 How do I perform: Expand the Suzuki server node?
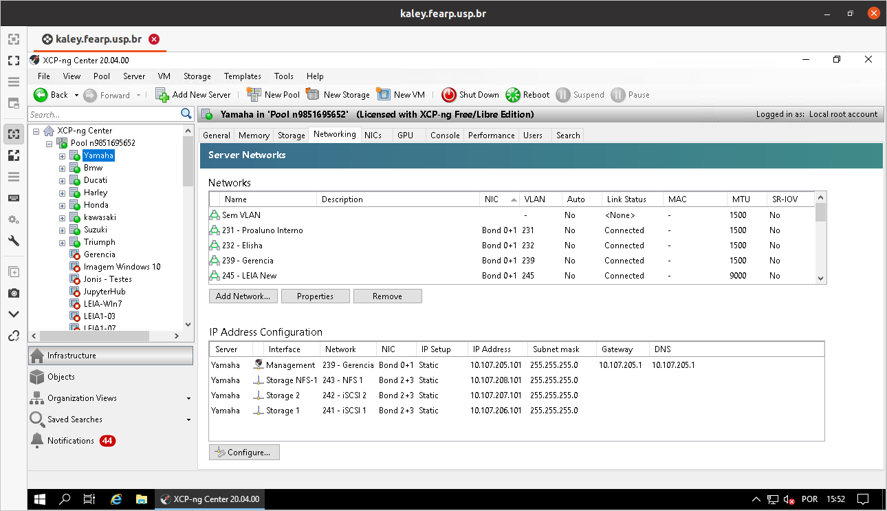pos(62,230)
